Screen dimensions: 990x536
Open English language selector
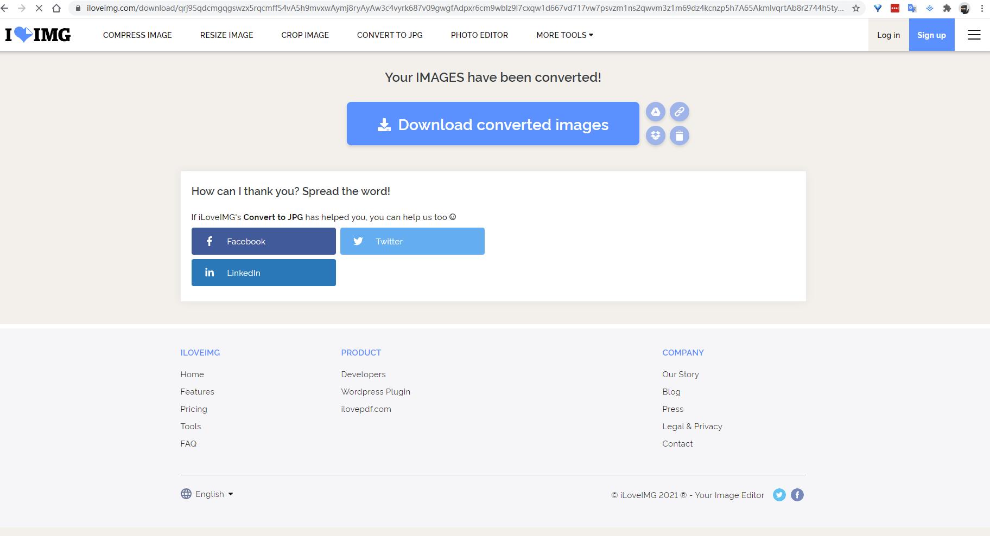pyautogui.click(x=207, y=494)
